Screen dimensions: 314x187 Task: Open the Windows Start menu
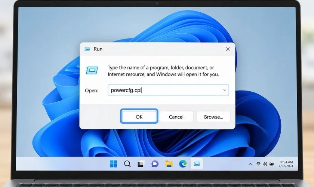[114, 164]
